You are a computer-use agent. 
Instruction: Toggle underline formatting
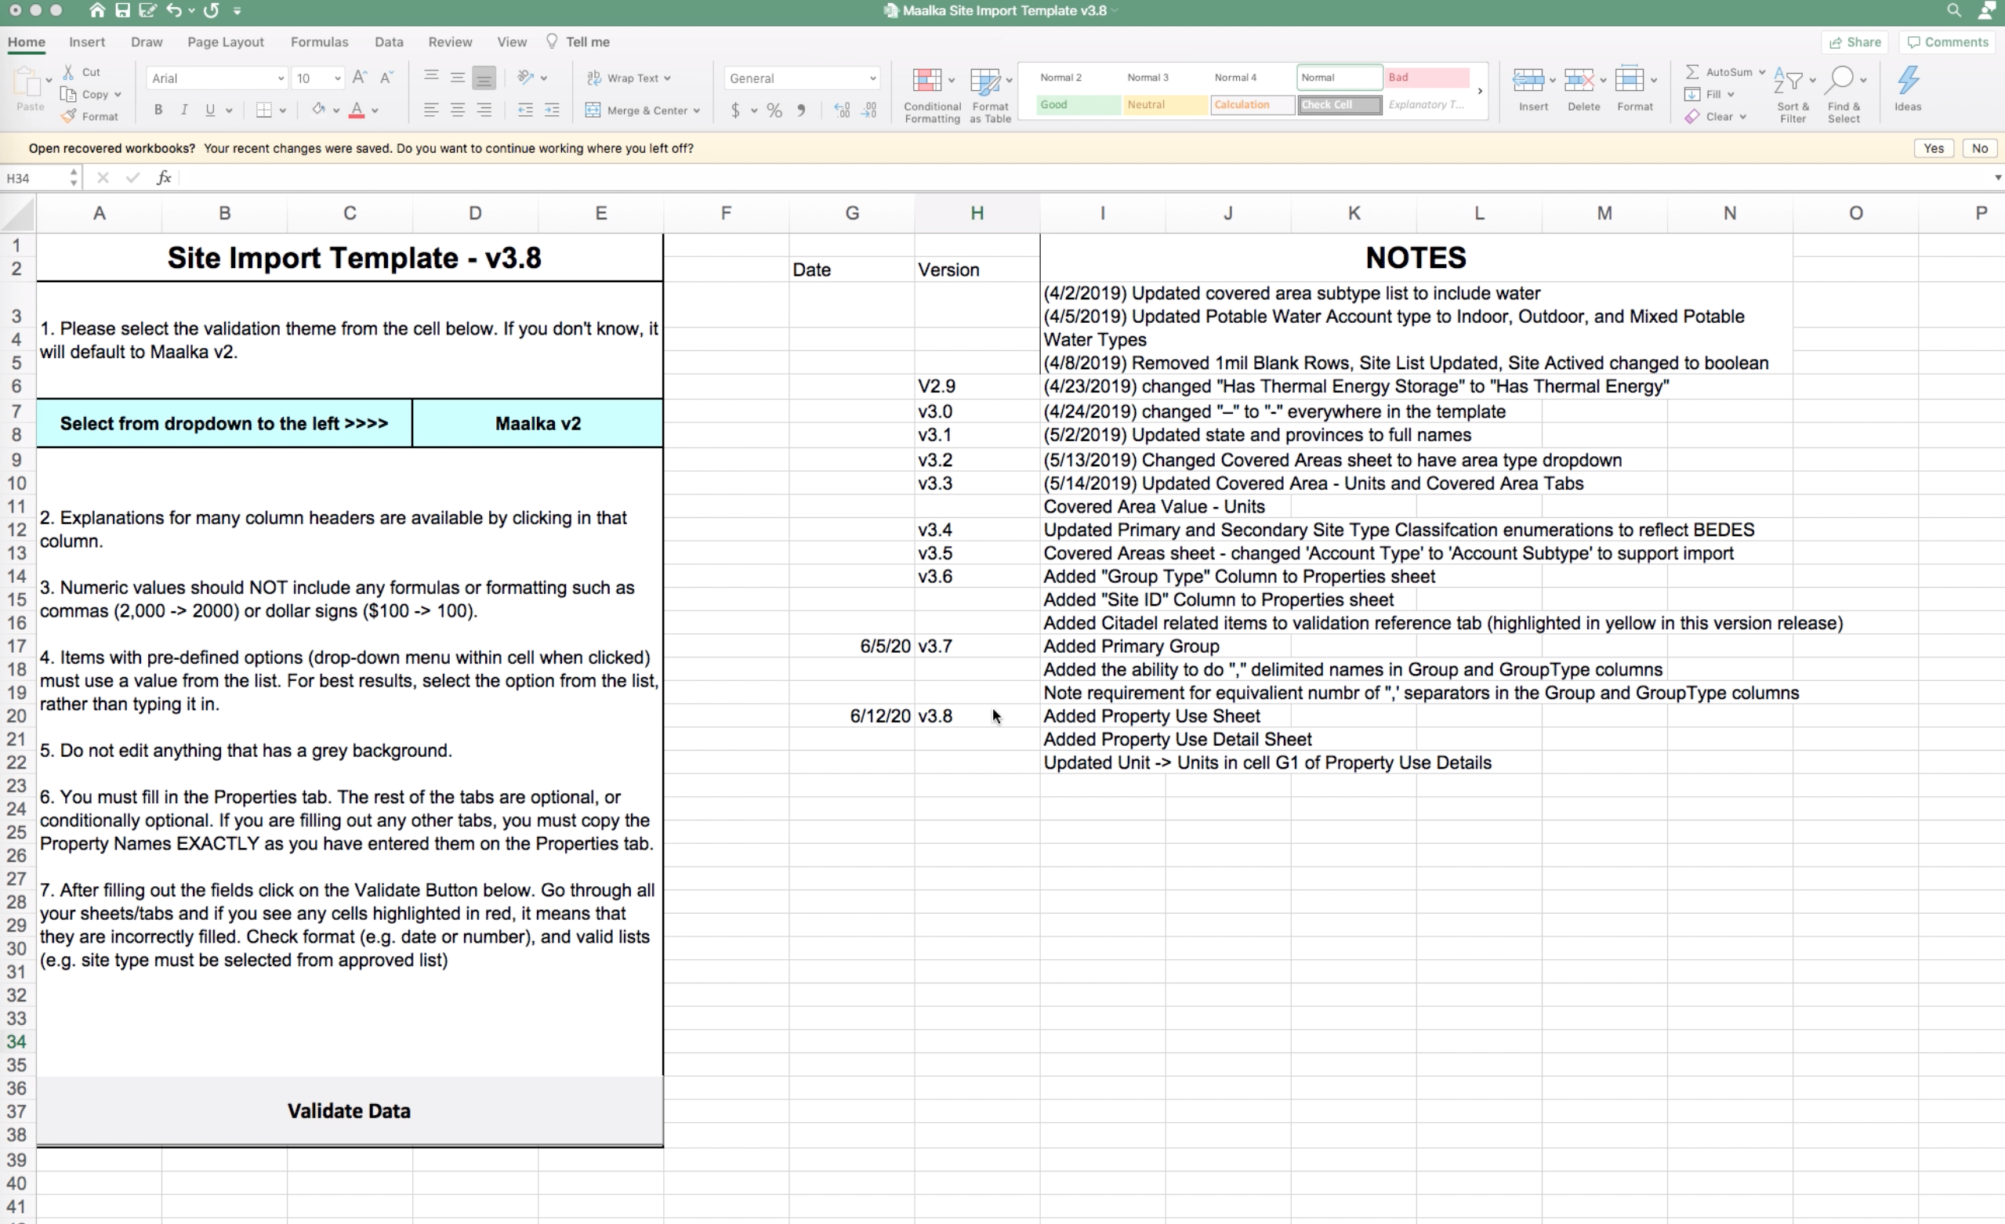pyautogui.click(x=211, y=110)
